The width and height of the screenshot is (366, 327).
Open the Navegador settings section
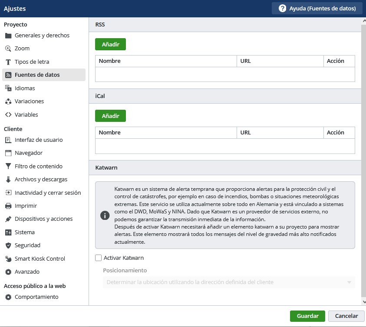pos(29,153)
